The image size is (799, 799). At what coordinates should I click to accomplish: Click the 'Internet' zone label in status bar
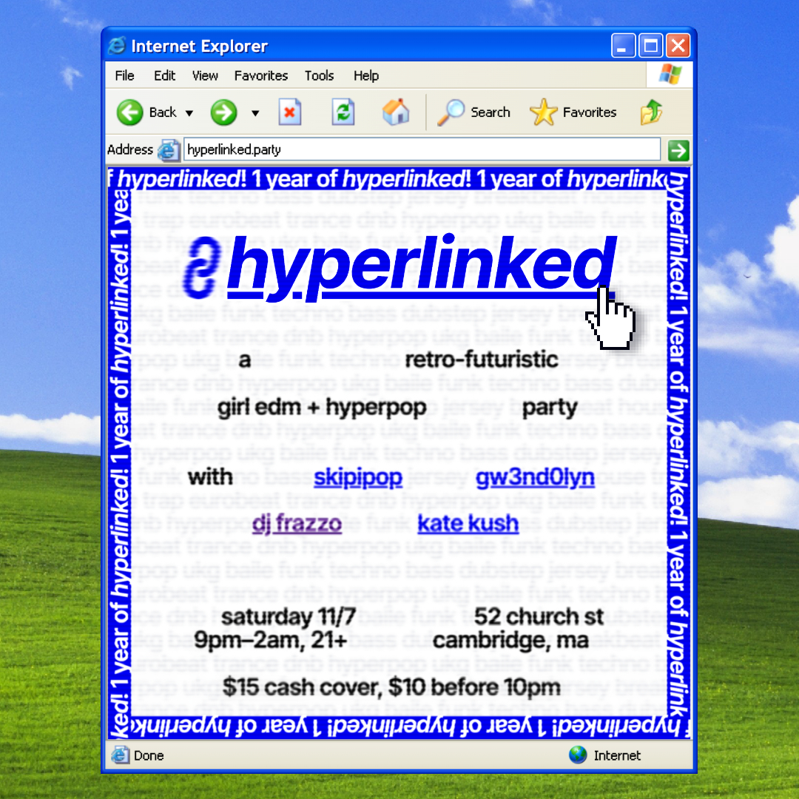(x=617, y=755)
